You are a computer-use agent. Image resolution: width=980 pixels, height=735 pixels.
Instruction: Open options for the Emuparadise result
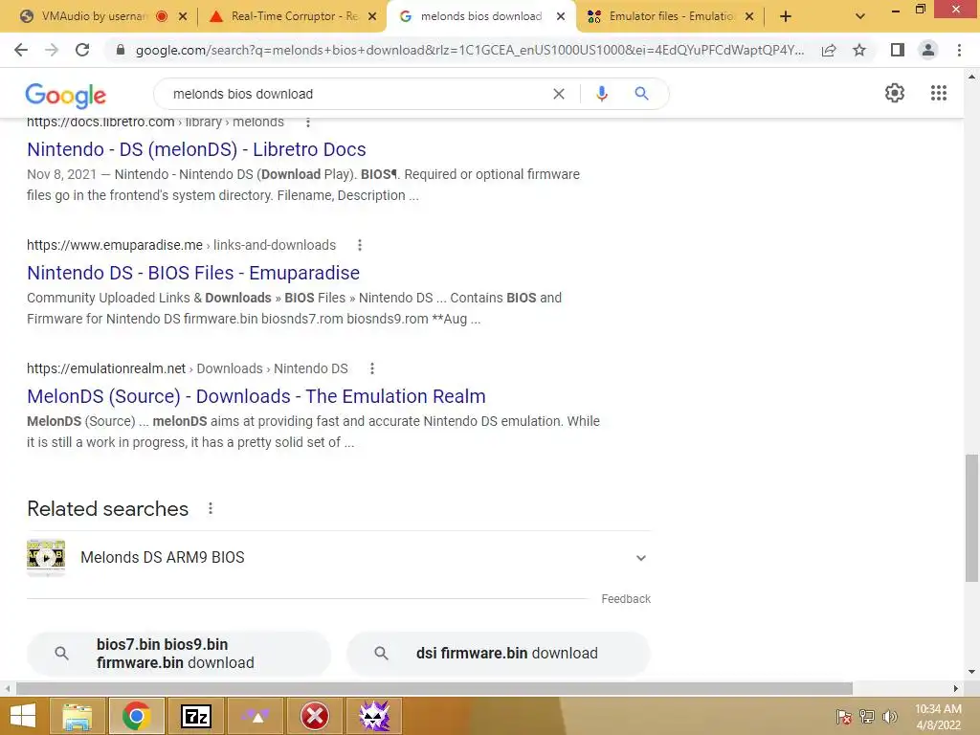(x=360, y=245)
